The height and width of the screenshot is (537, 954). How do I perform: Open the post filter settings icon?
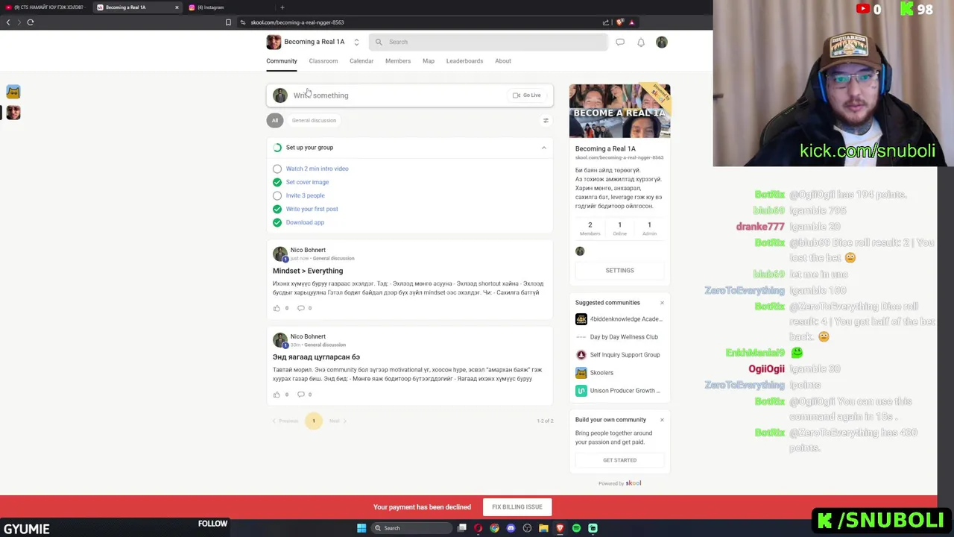point(546,120)
